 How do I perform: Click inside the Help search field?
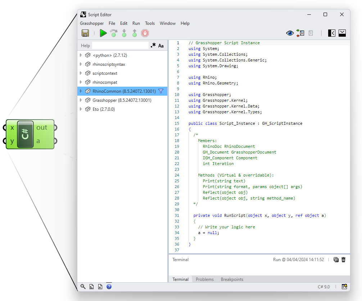click(120, 46)
